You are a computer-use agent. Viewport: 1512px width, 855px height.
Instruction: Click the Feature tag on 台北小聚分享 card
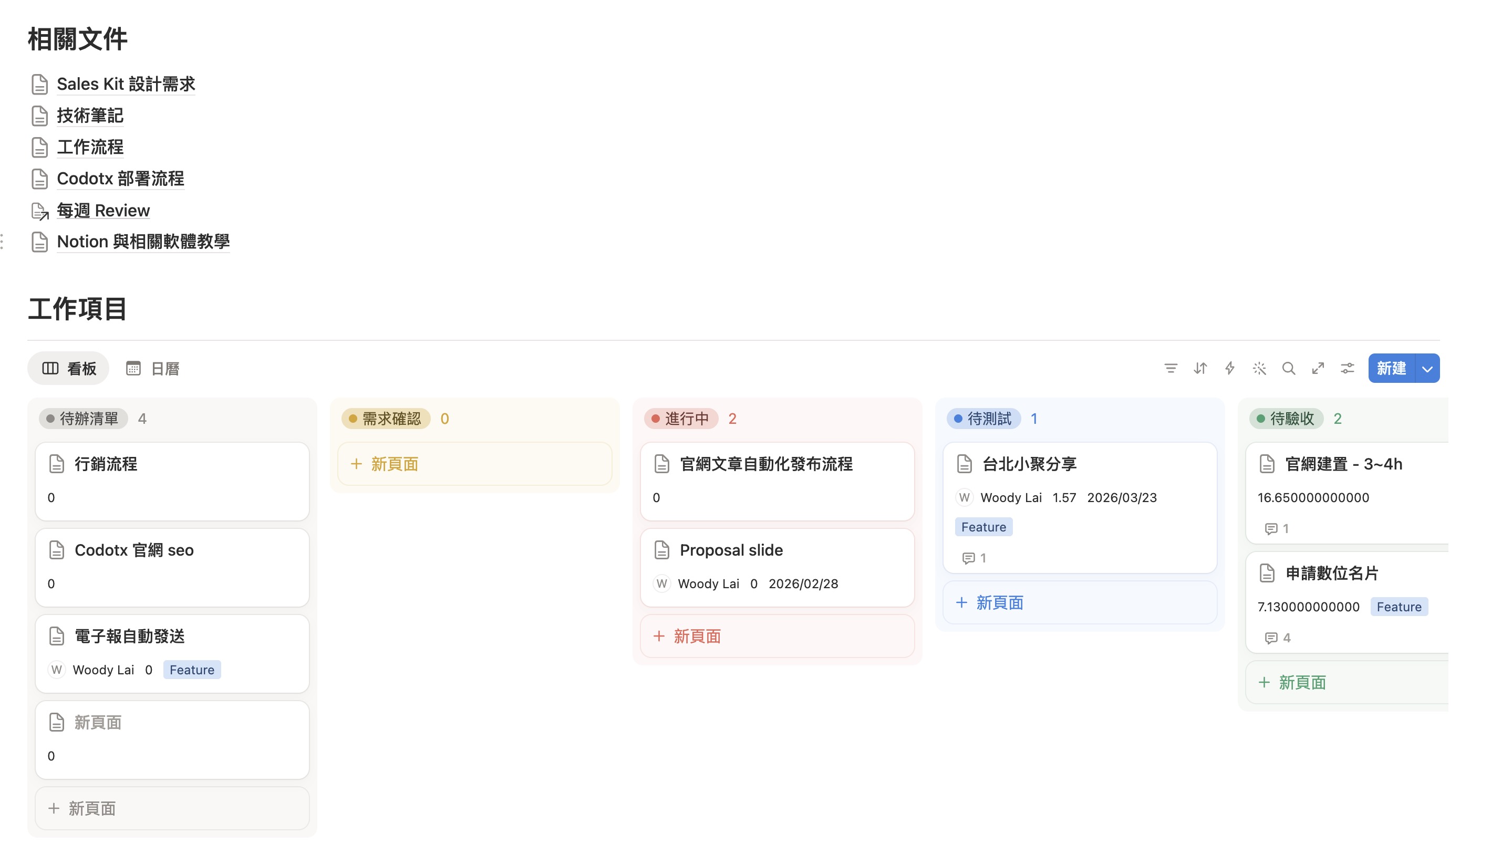[x=983, y=527]
